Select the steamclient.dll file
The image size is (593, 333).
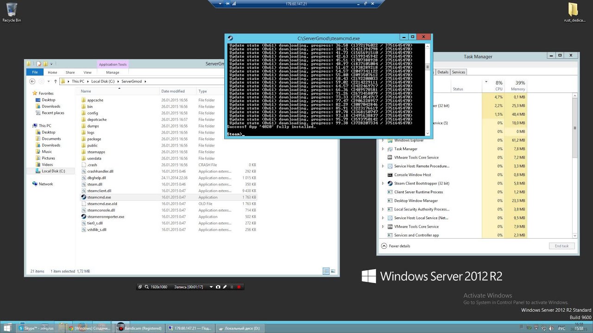[x=99, y=191]
